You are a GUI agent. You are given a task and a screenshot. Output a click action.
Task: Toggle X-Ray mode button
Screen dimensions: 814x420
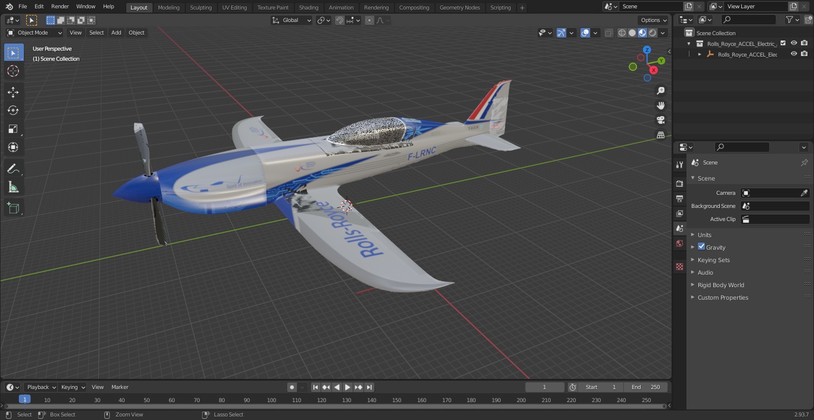click(608, 33)
